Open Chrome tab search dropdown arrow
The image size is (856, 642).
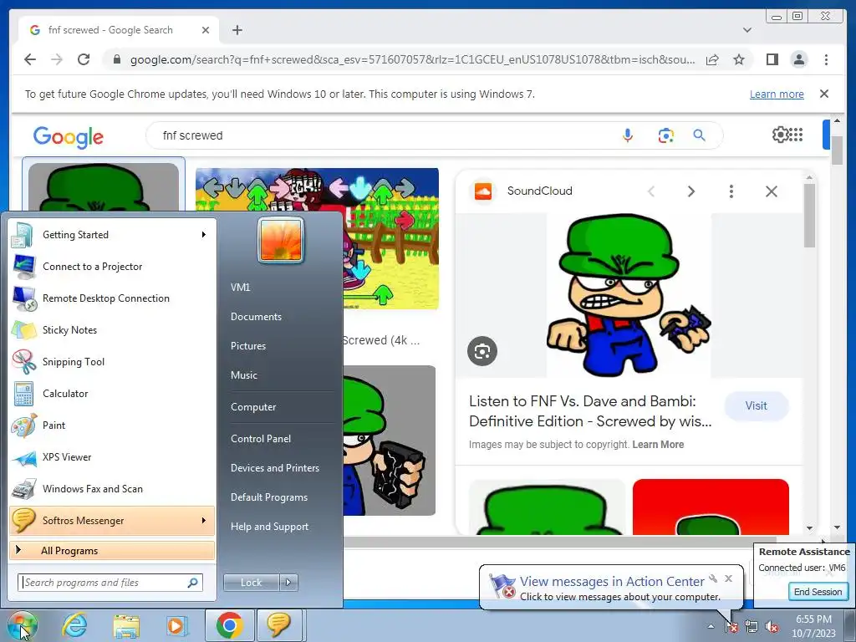pyautogui.click(x=747, y=30)
